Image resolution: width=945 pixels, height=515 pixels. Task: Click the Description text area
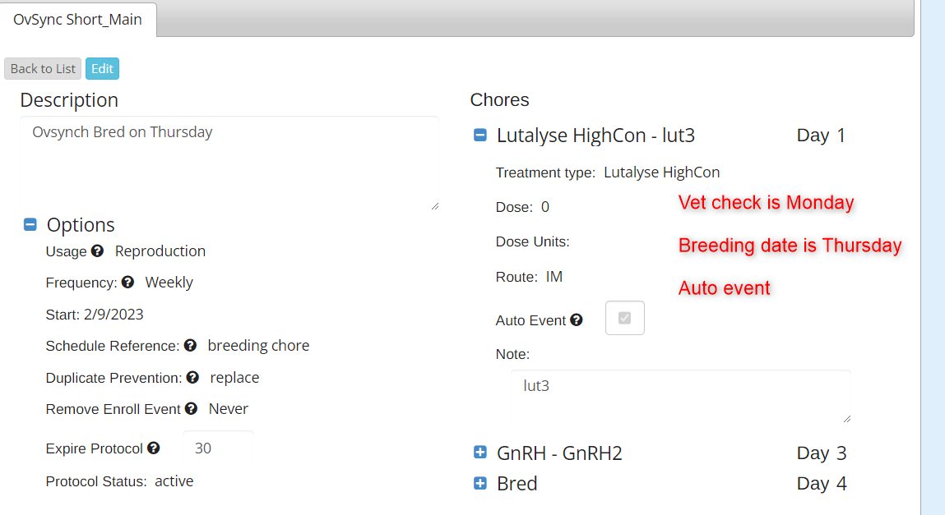point(229,163)
